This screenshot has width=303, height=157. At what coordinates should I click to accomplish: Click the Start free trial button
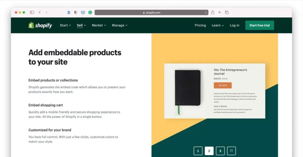click(260, 25)
